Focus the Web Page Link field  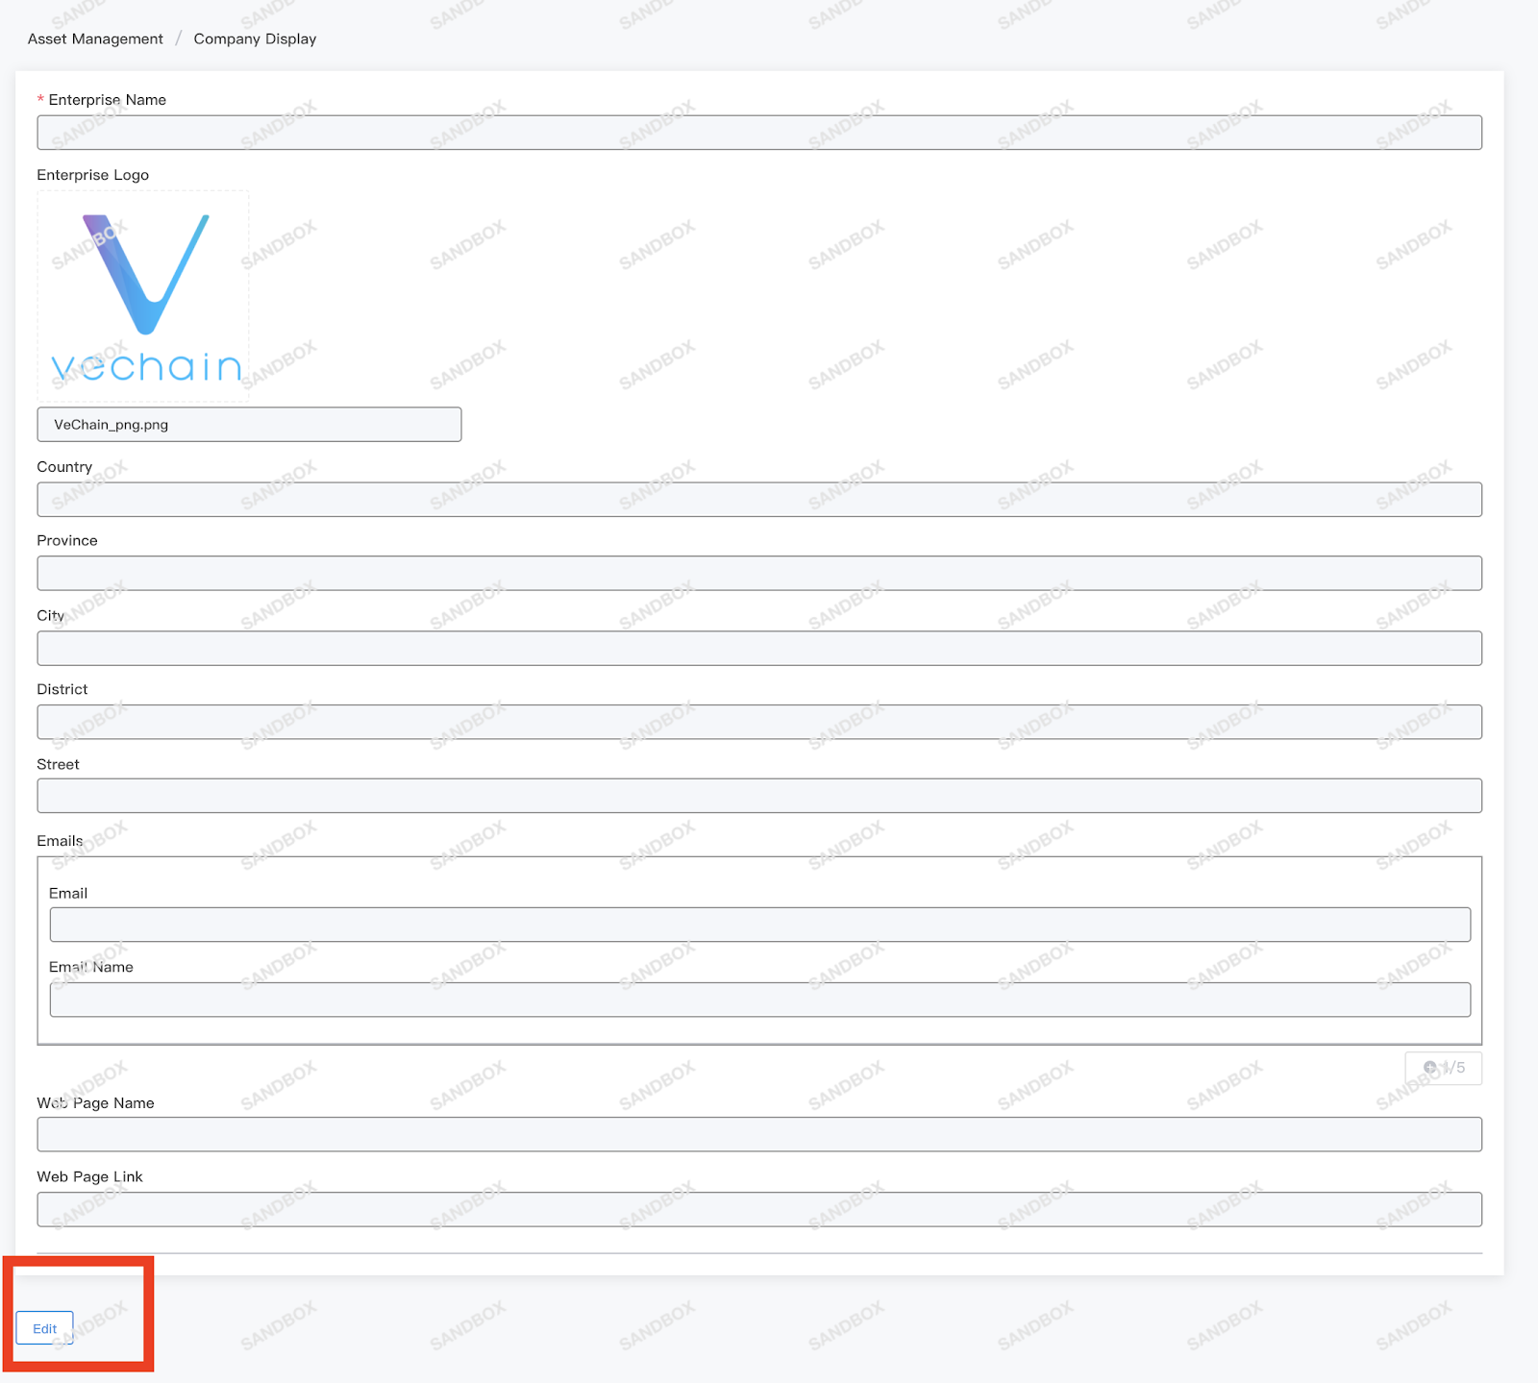click(759, 1209)
